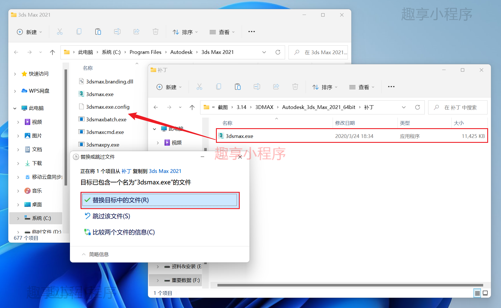The width and height of the screenshot is (501, 308).
Task: Click horizontal scrollbar in 补丁 window
Action: coord(350,285)
